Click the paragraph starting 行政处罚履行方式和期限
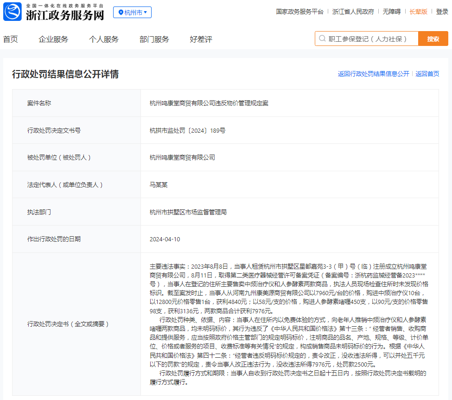The height and width of the screenshot is (400, 452). pos(288,377)
